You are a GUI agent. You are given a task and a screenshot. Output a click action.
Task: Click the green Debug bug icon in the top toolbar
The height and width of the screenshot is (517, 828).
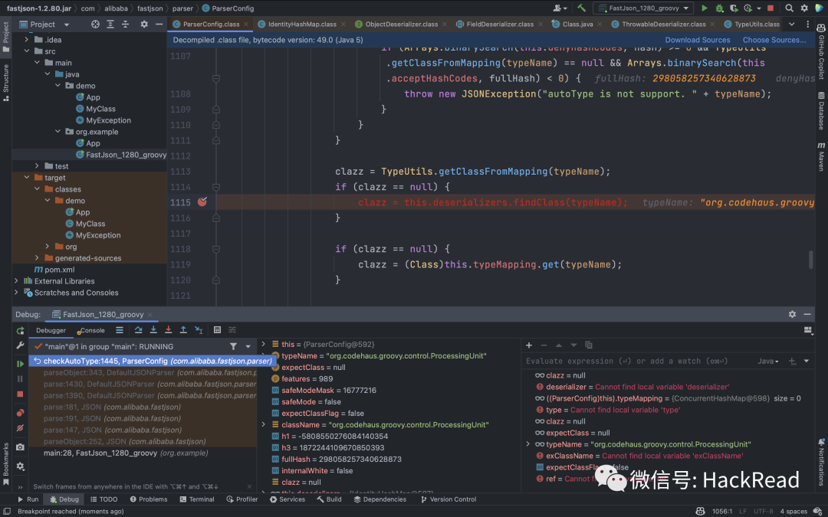tap(719, 8)
